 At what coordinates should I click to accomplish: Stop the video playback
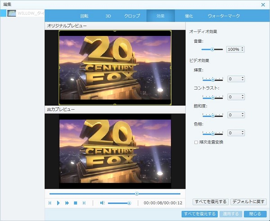76,203
